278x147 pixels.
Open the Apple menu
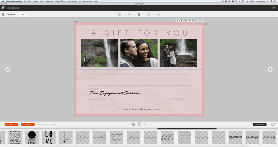3,1
